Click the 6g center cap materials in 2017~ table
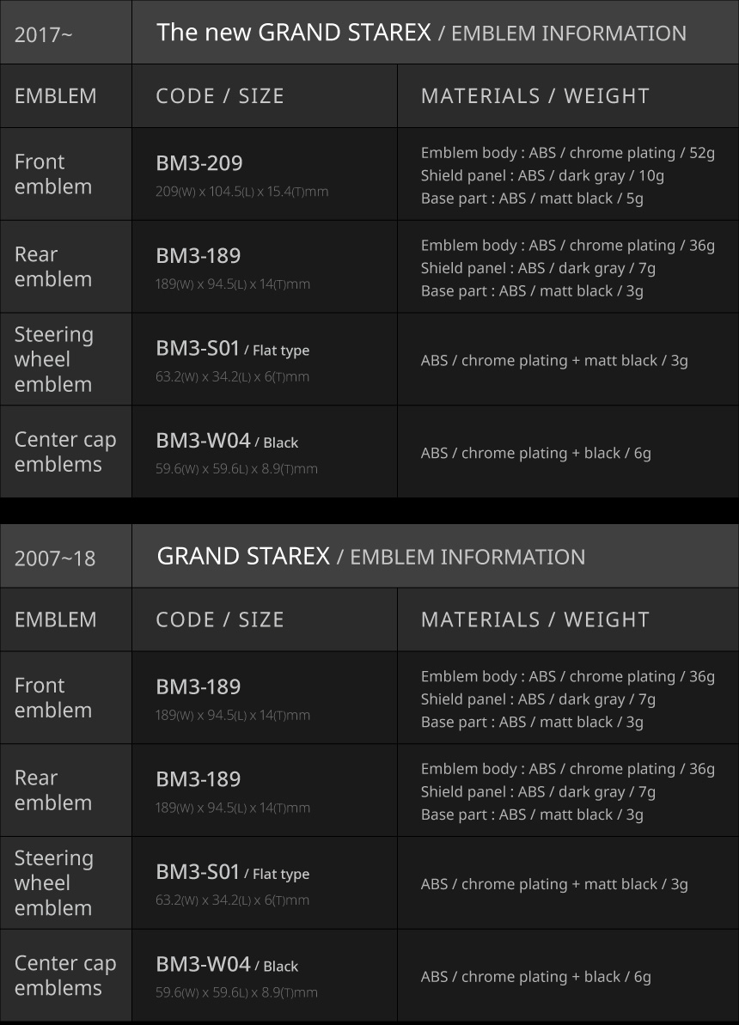This screenshot has height=1025, width=739. [535, 453]
